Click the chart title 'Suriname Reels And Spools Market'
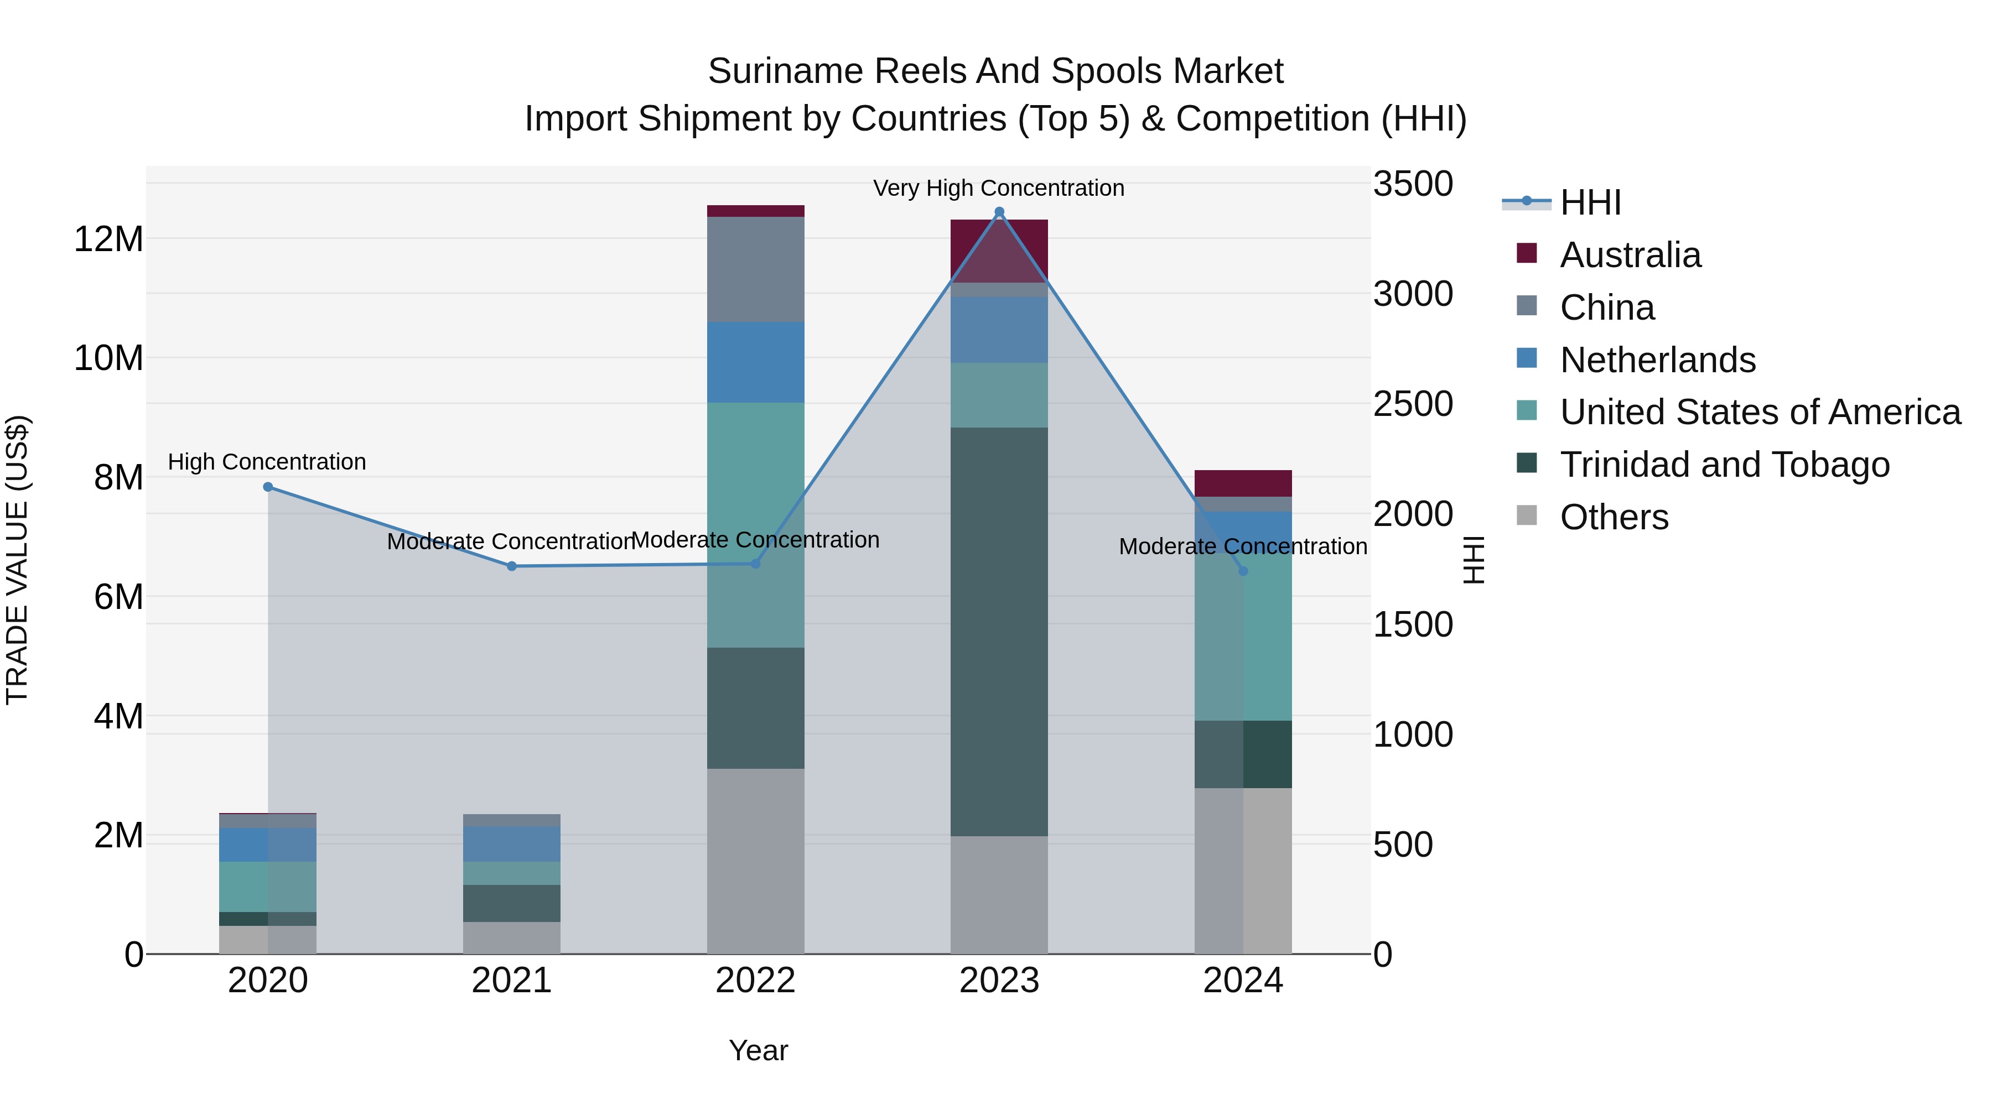 coord(995,71)
